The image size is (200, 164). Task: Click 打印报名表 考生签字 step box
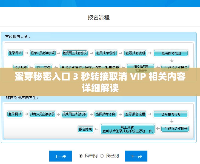[x=141, y=68]
